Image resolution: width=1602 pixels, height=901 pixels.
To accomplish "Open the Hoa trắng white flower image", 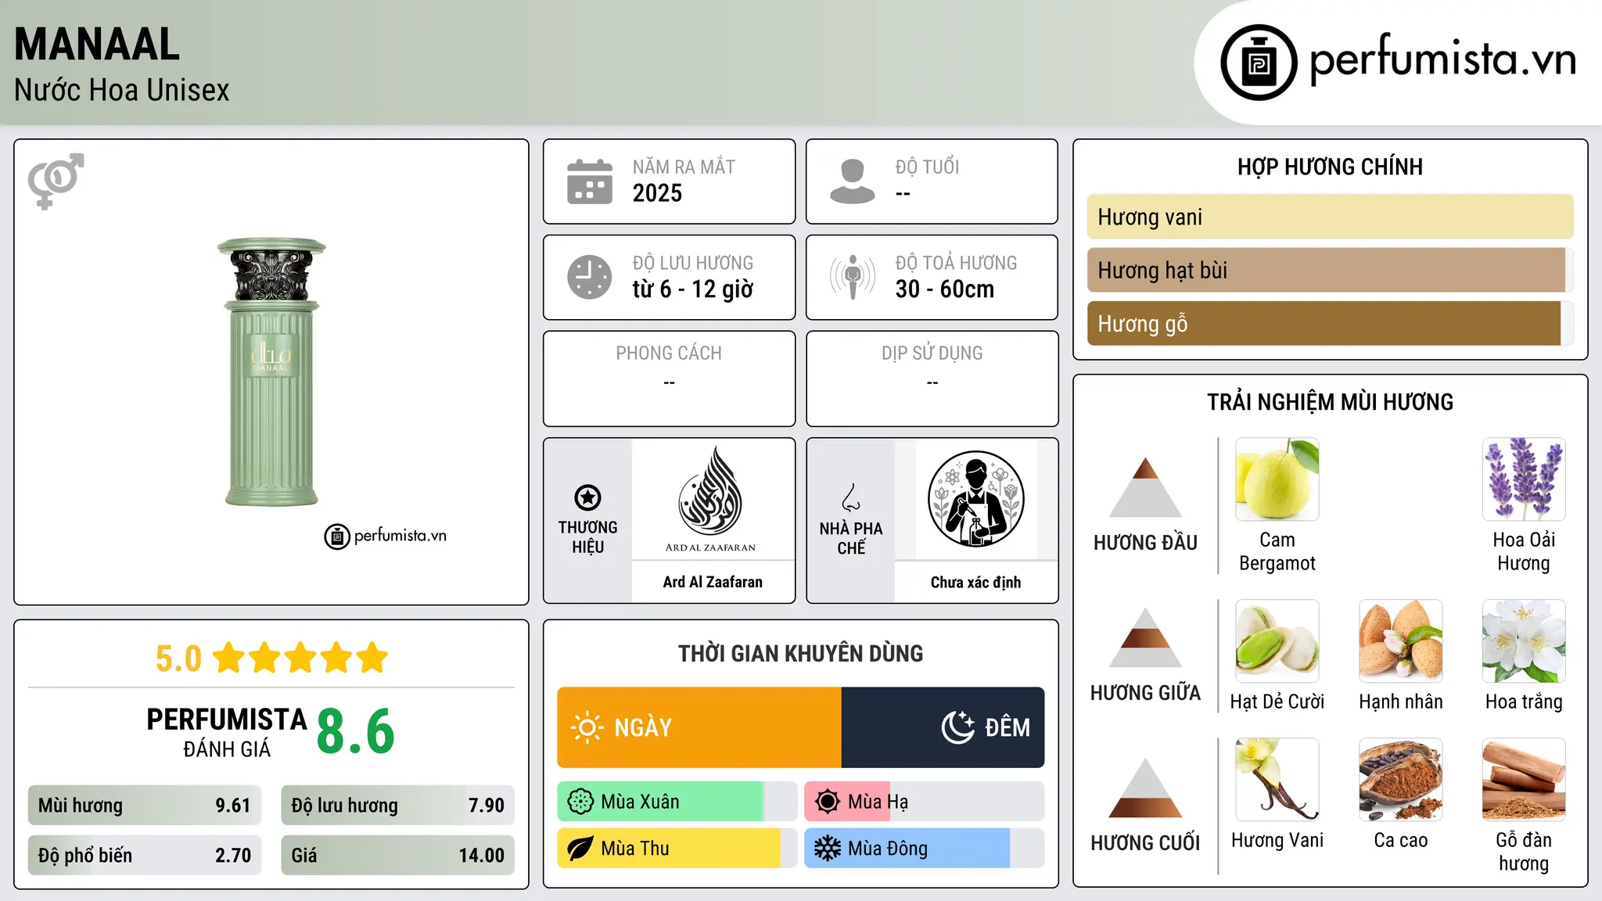I will coord(1524,641).
